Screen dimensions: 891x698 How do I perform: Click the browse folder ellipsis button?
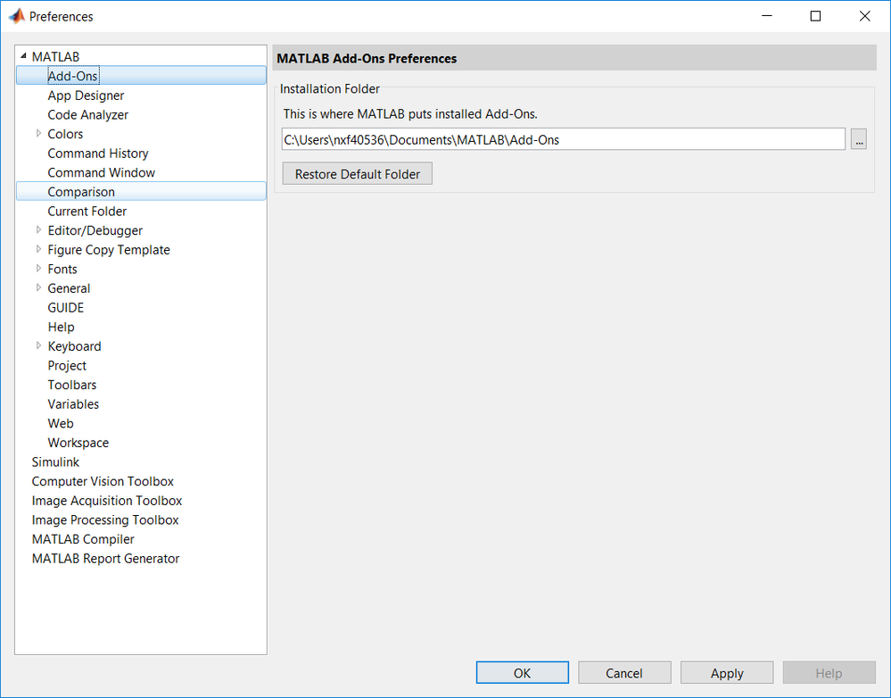click(858, 139)
